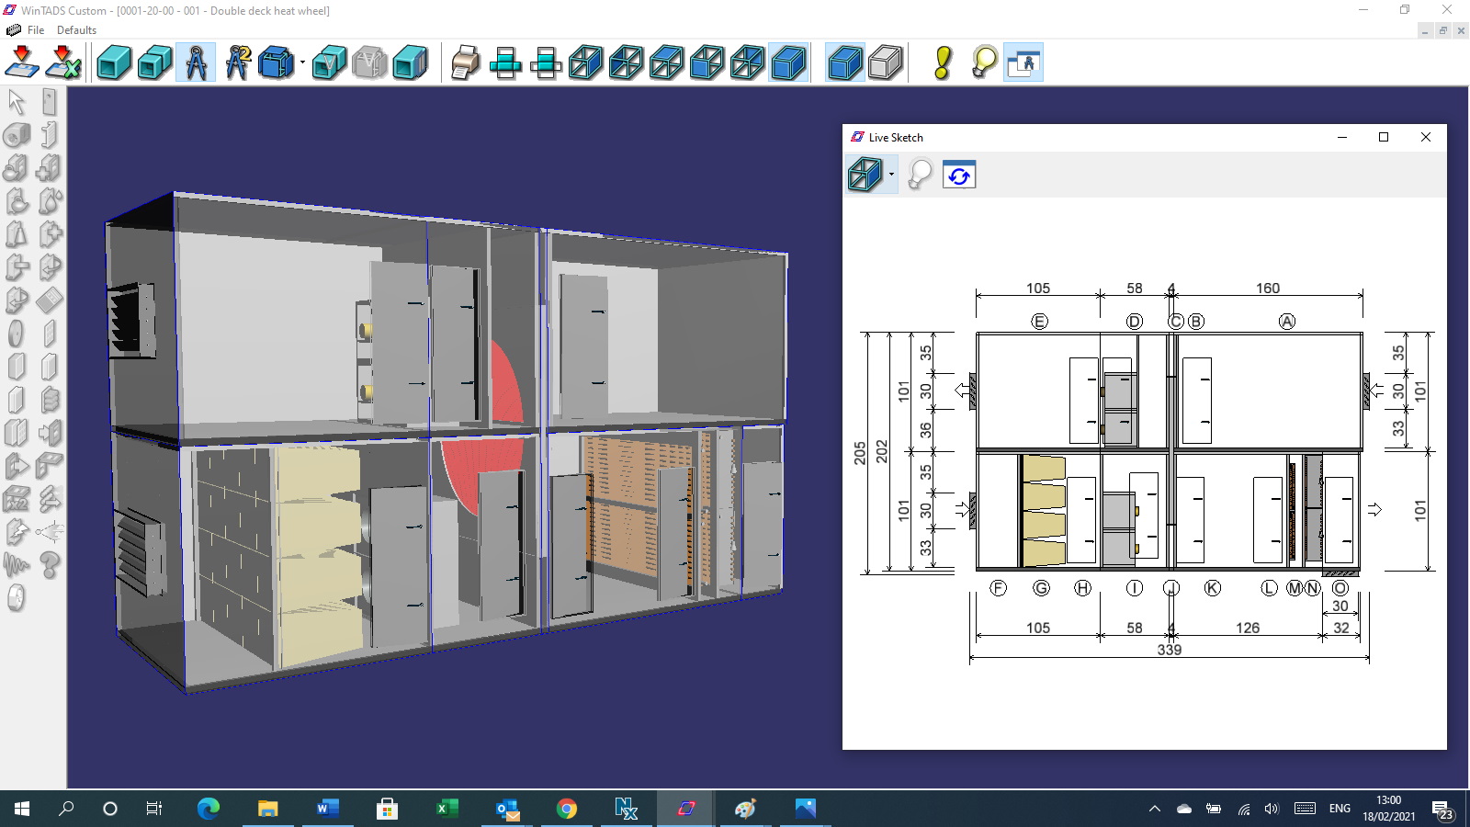
Task: Open Google Chrome from taskbar
Action: click(x=566, y=809)
